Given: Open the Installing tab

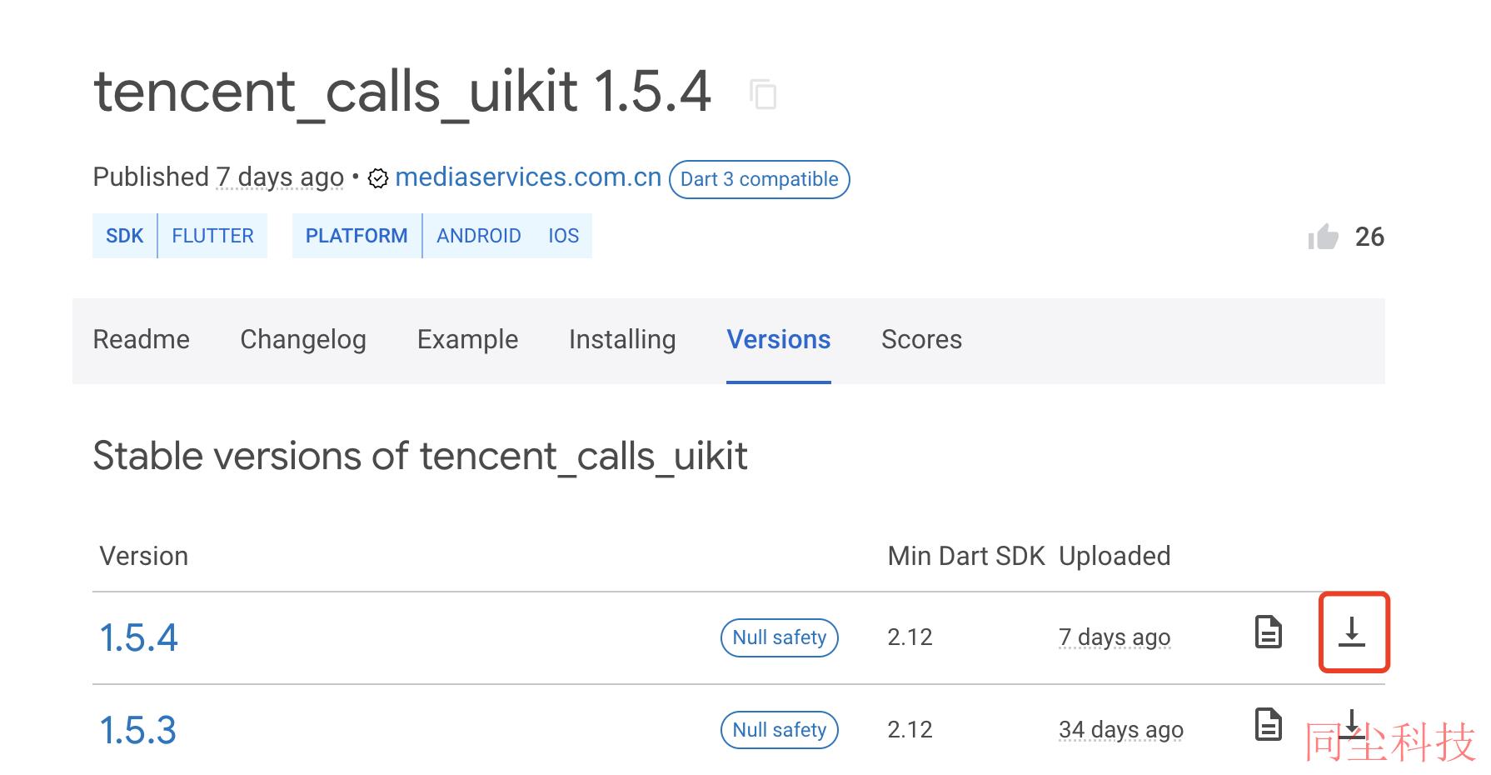Looking at the screenshot, I should point(622,340).
